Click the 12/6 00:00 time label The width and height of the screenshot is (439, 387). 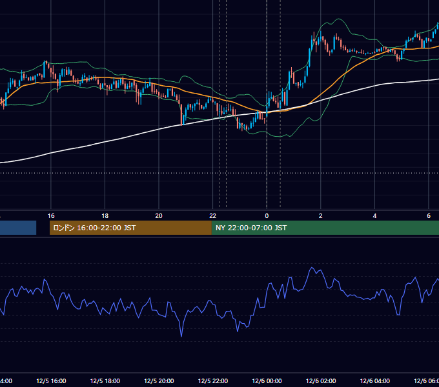coord(267,381)
